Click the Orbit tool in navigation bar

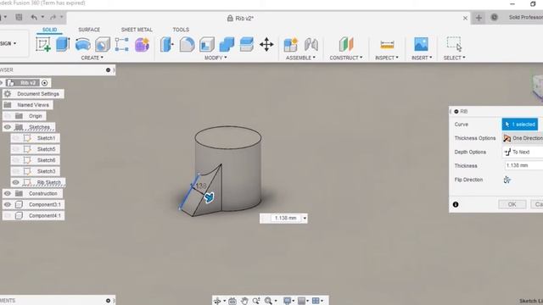point(217,301)
